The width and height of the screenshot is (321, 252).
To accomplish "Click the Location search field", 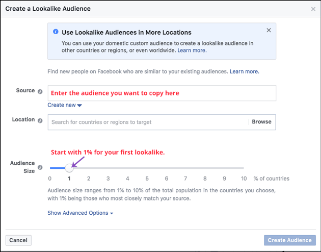I will point(148,122).
